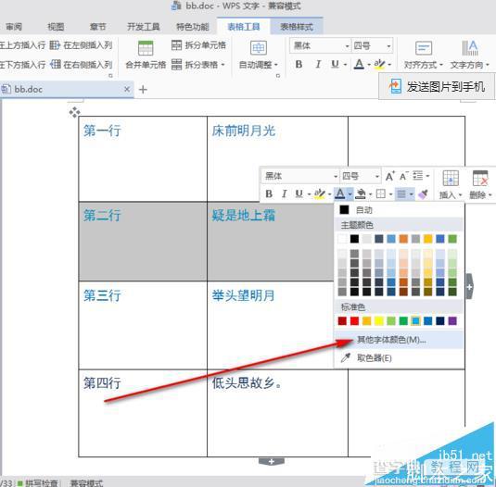Toggle Italic in the floating mini toolbar
Viewport: 496px width, 487px height.
(x=284, y=194)
